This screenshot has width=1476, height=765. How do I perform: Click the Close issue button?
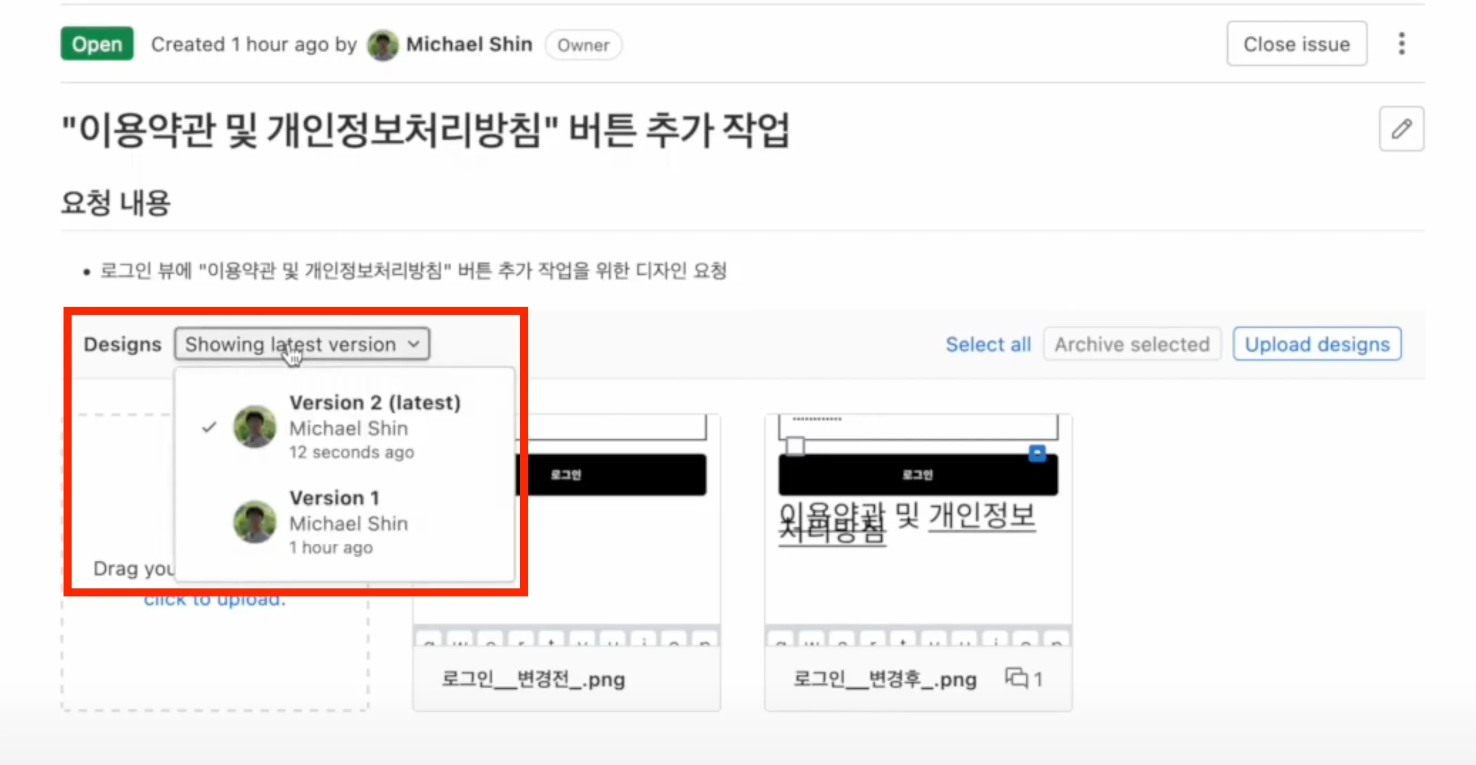pyautogui.click(x=1296, y=44)
